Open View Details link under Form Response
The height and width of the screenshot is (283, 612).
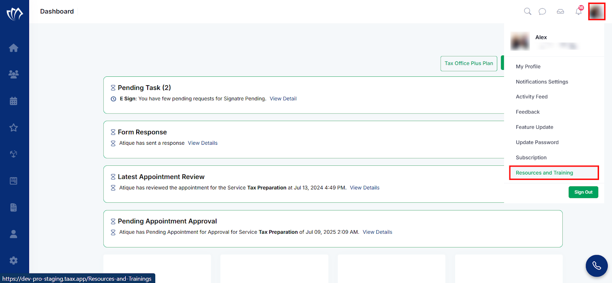[203, 143]
